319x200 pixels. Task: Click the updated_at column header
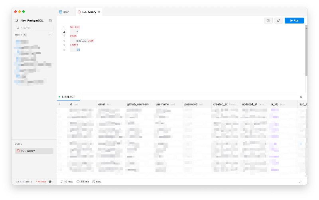point(254,104)
